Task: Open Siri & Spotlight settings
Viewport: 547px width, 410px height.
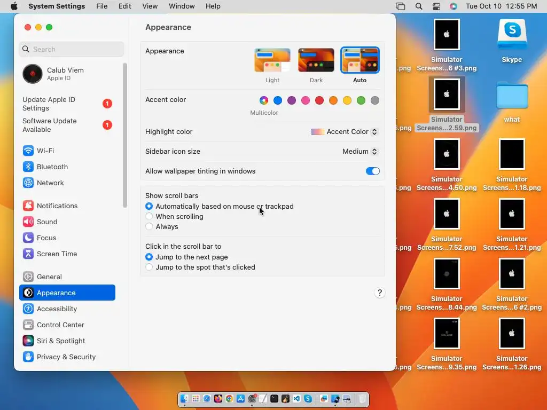Action: click(54, 341)
